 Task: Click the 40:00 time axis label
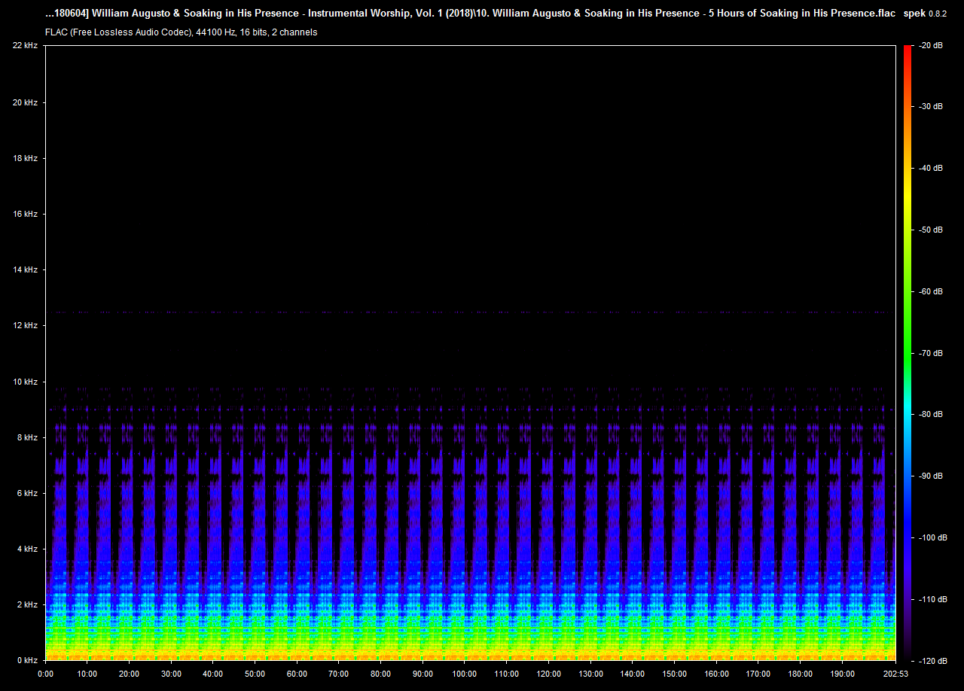coord(213,674)
